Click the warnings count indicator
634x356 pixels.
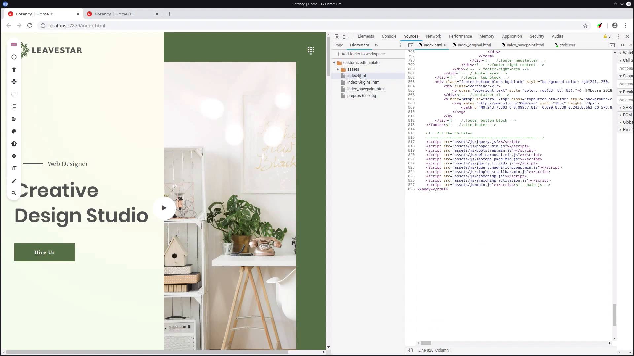(x=607, y=36)
